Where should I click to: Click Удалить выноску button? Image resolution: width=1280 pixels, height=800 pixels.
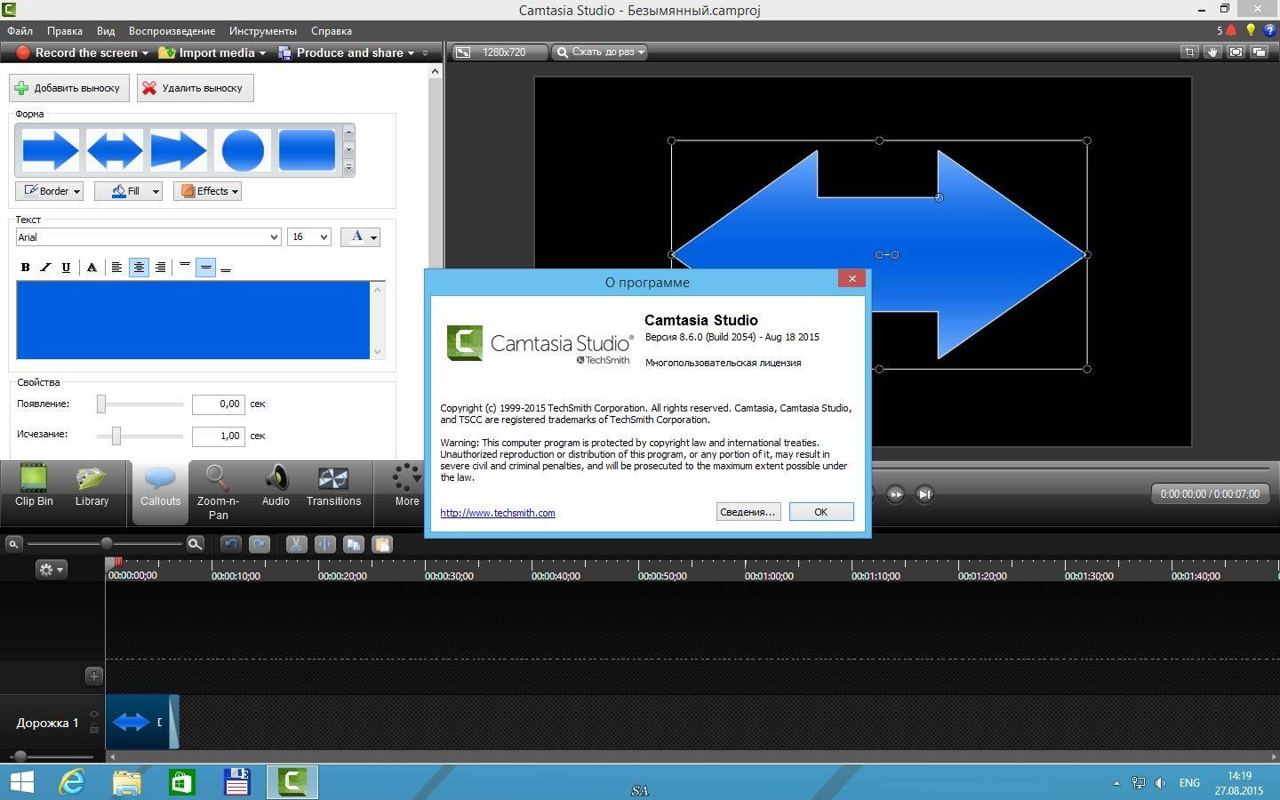pyautogui.click(x=196, y=88)
